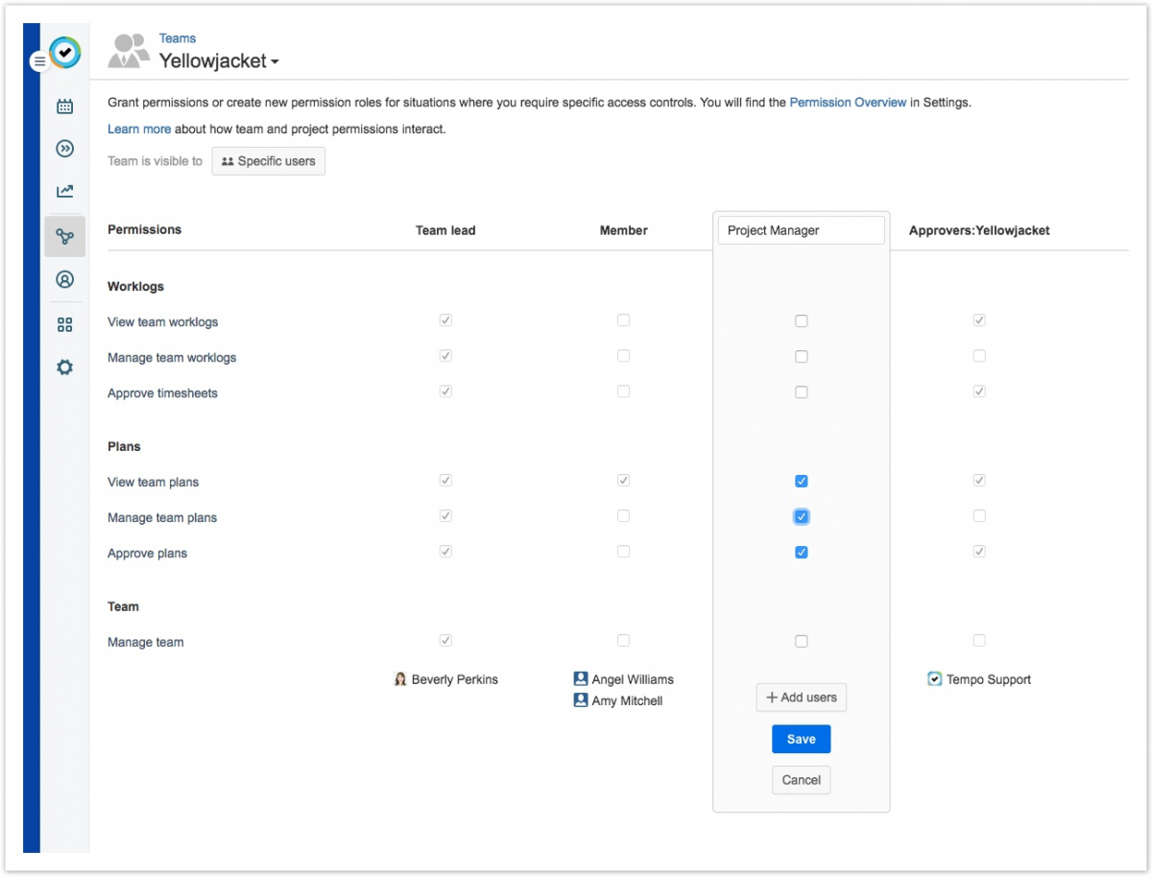This screenshot has width=1152, height=876.
Task: Click the Project Manager role name field
Action: [x=801, y=230]
